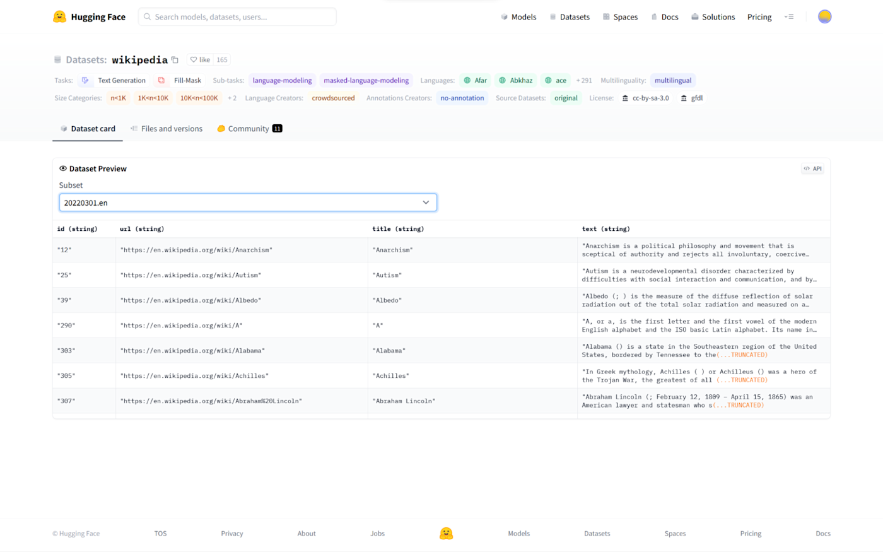Image resolution: width=883 pixels, height=552 pixels.
Task: Click inside the search models input
Action: 237,17
